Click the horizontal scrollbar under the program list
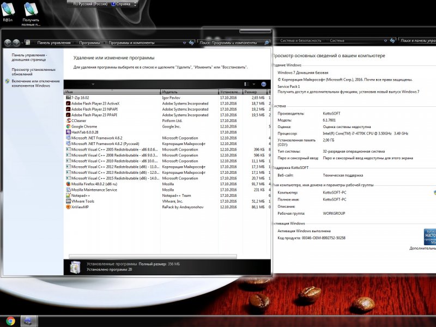The width and height of the screenshot is (436, 327). click(x=153, y=256)
